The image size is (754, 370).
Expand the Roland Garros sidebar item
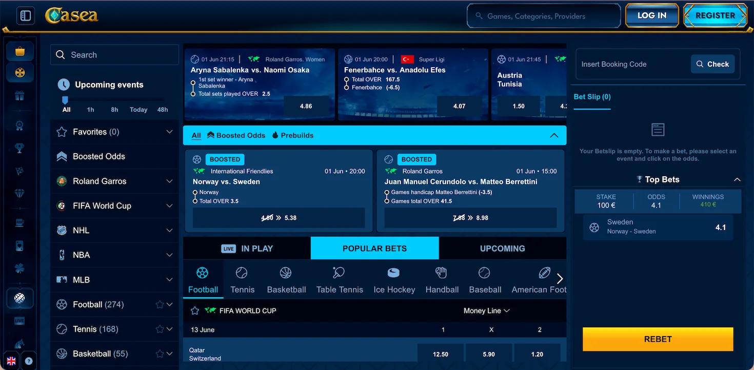pos(170,181)
